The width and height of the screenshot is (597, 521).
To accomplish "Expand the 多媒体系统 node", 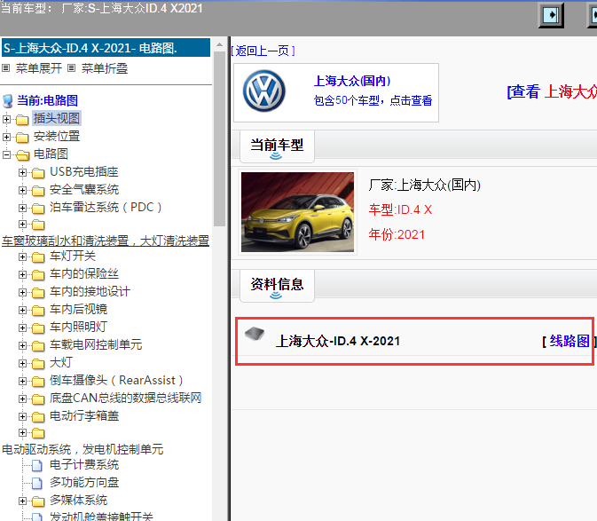I will tap(22, 501).
